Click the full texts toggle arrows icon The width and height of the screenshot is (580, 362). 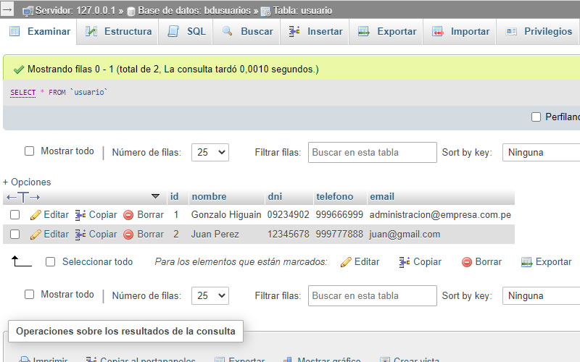click(x=23, y=197)
